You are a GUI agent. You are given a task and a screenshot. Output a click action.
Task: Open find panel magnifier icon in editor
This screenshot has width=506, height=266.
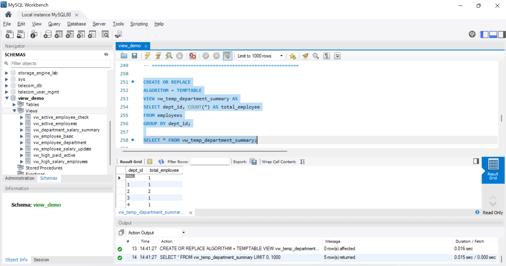(x=316, y=56)
